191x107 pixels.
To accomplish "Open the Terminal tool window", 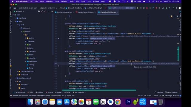I will pos(49,92).
